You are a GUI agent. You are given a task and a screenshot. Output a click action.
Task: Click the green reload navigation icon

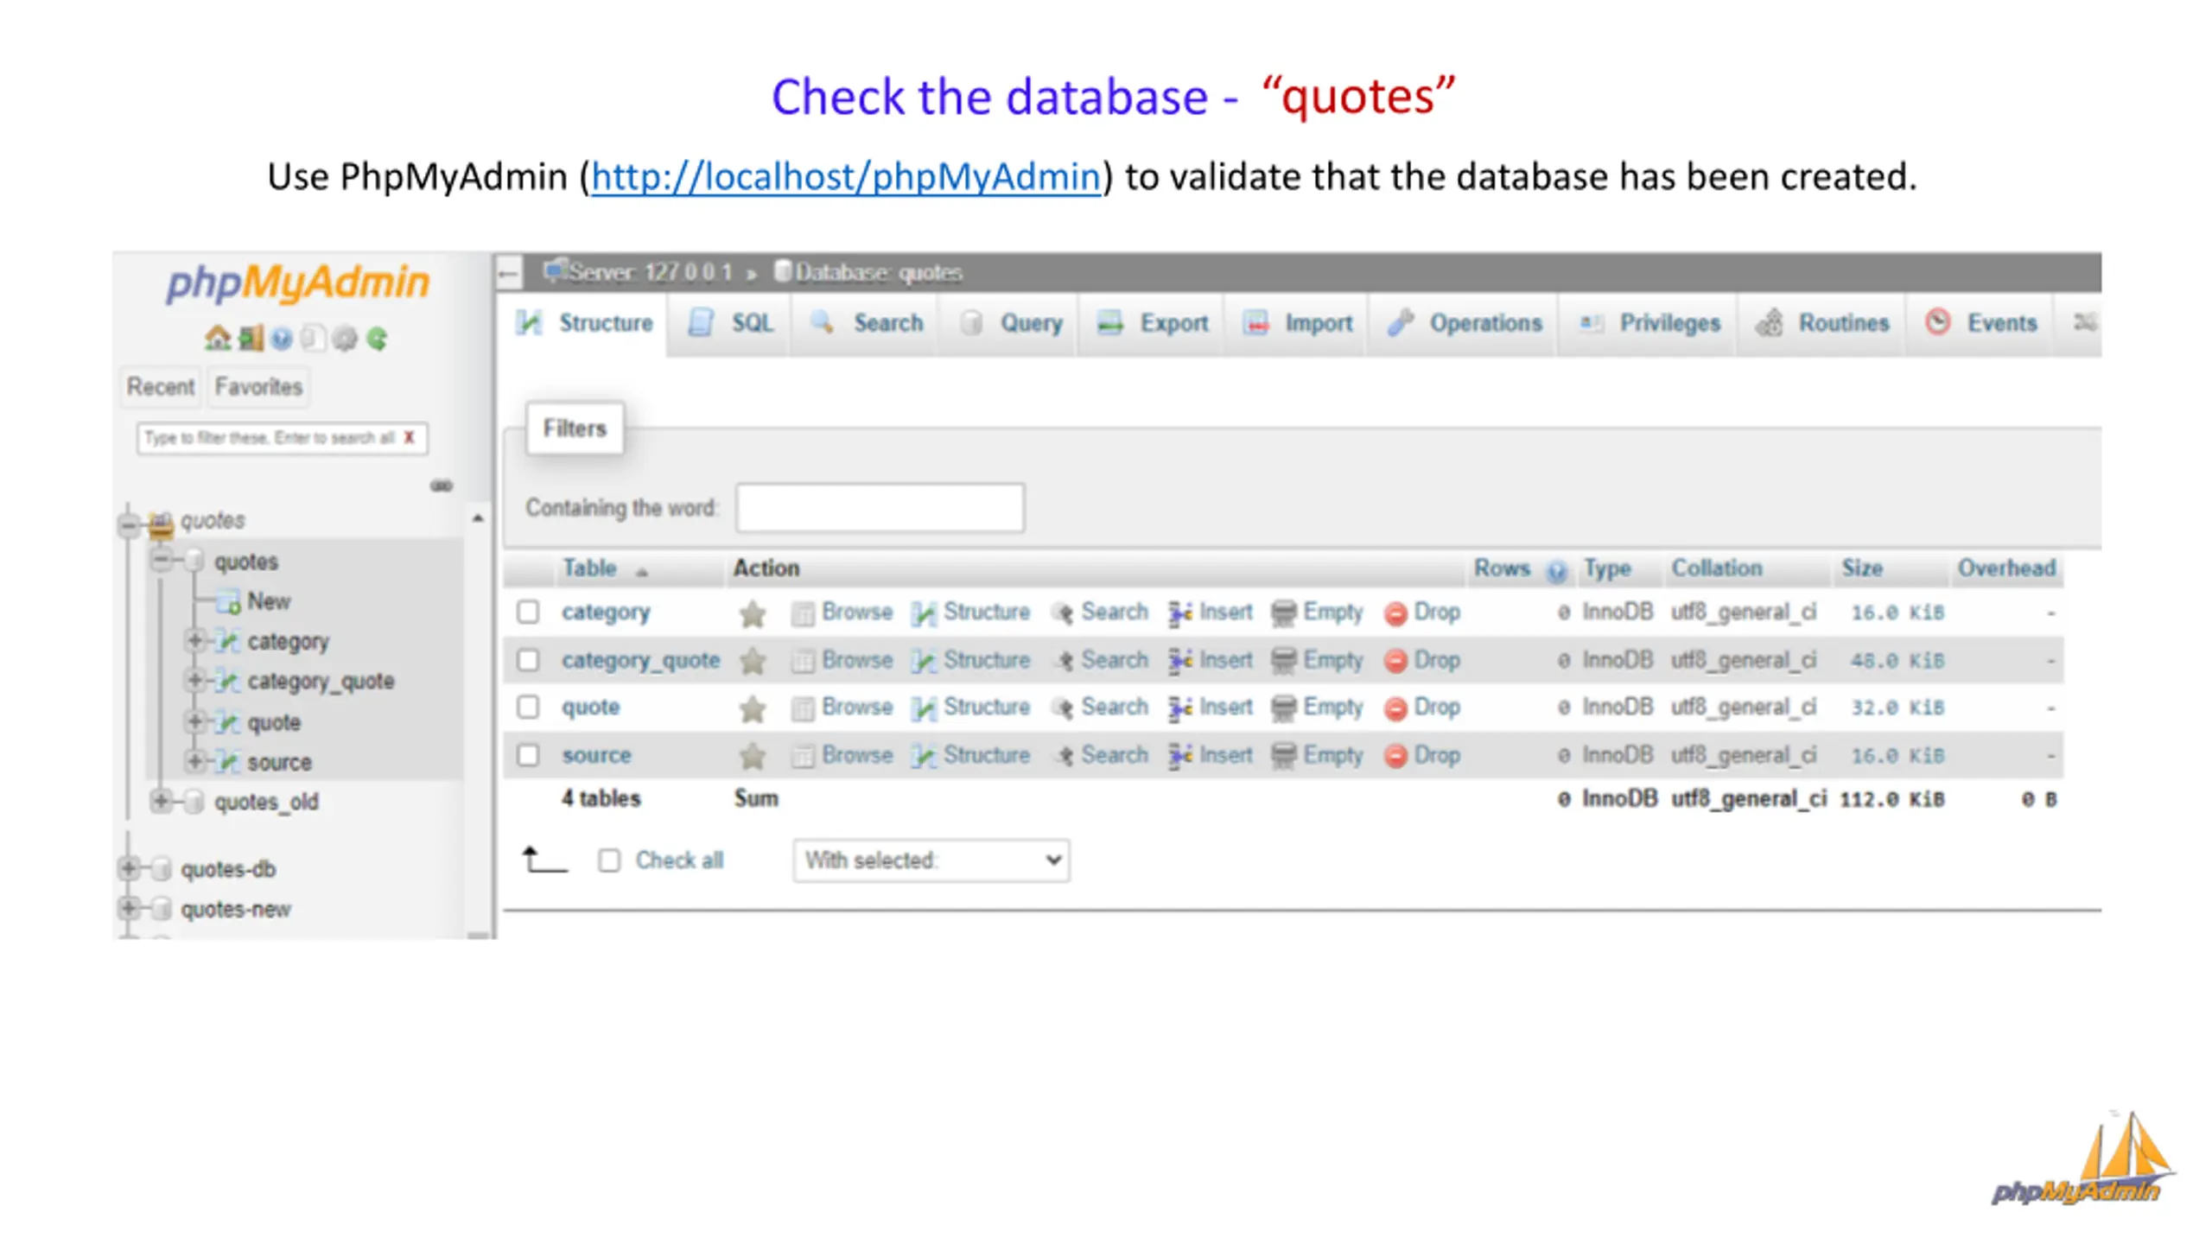point(377,338)
